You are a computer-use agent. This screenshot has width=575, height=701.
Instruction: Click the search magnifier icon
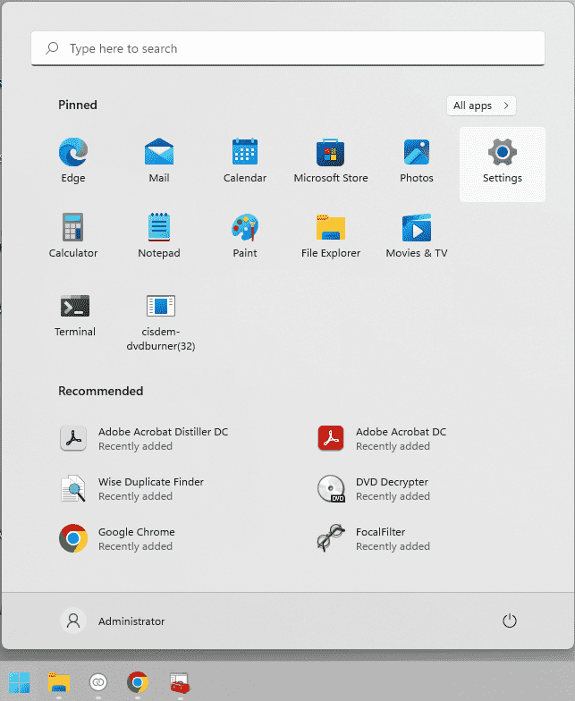[52, 48]
